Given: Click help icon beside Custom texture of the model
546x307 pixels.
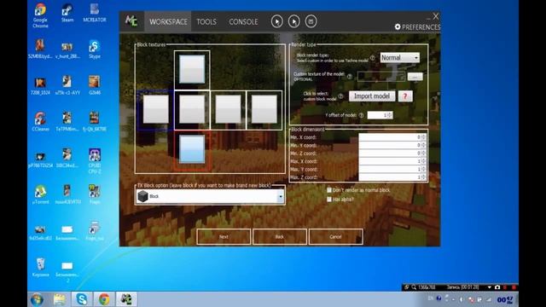Looking at the screenshot, I should pyautogui.click(x=350, y=77).
